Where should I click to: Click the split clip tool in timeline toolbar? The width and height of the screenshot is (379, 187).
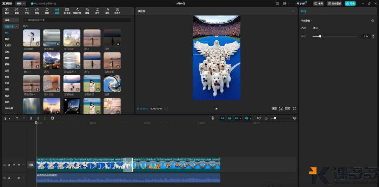[x=31, y=118]
